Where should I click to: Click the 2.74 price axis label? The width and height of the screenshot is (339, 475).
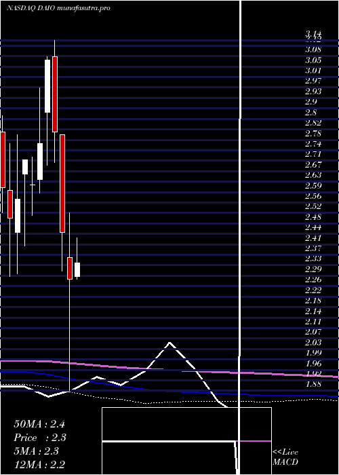pos(313,144)
